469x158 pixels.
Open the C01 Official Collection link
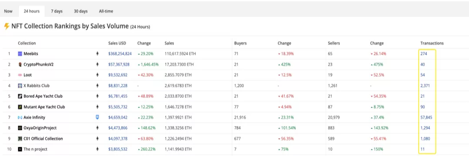43,139
